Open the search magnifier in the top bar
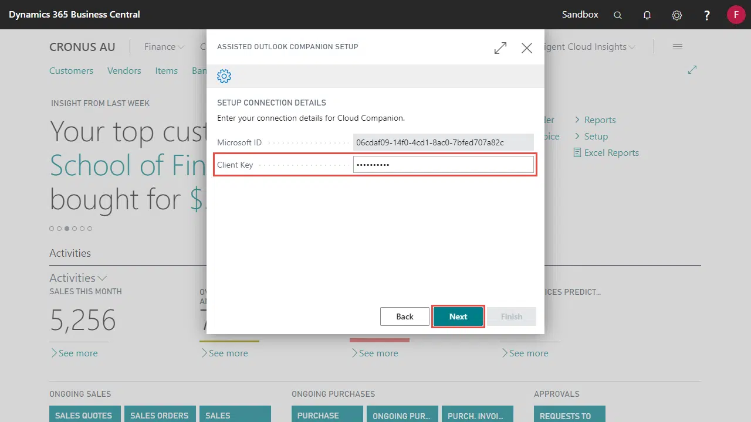This screenshot has width=751, height=422. [x=618, y=15]
